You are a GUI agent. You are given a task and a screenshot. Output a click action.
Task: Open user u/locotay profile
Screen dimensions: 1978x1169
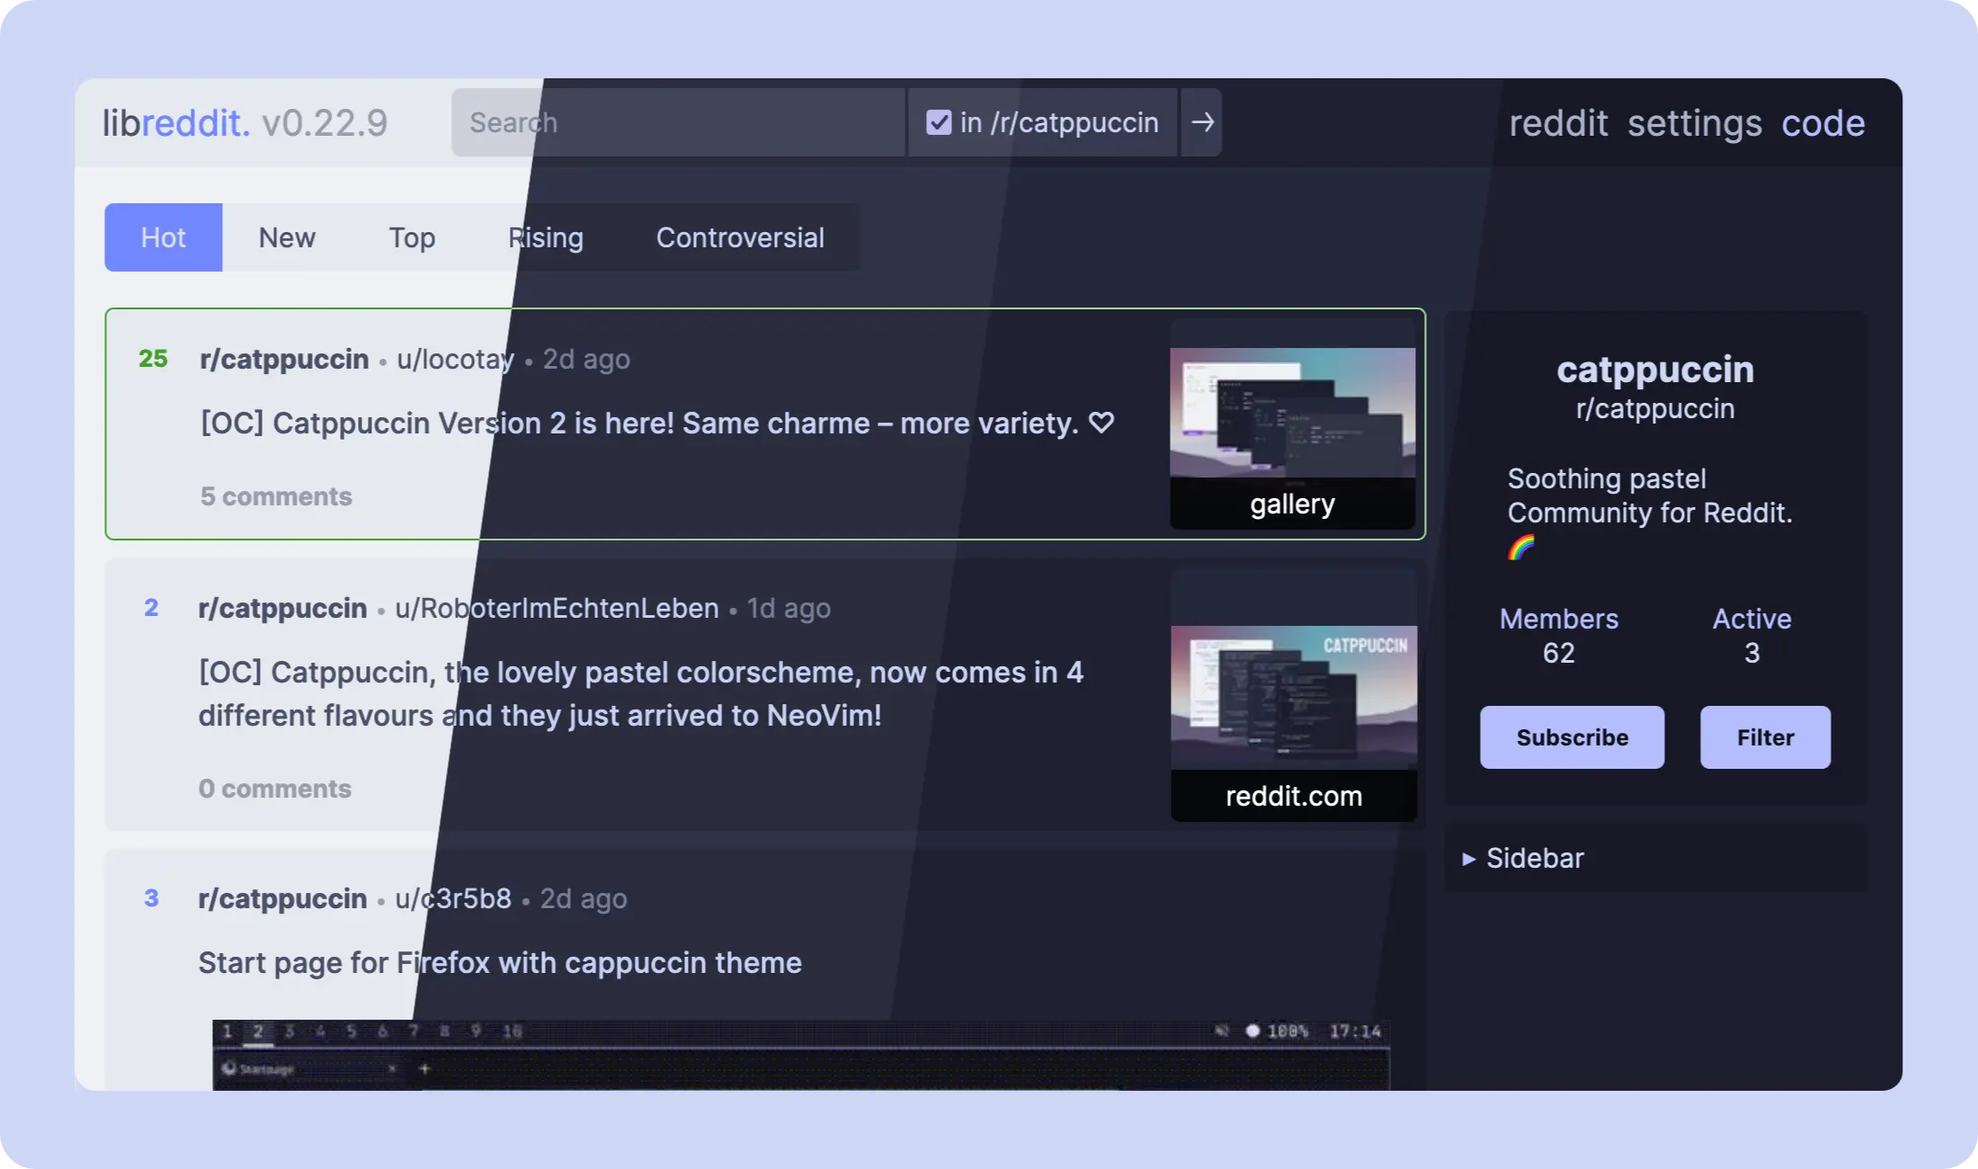pyautogui.click(x=455, y=359)
